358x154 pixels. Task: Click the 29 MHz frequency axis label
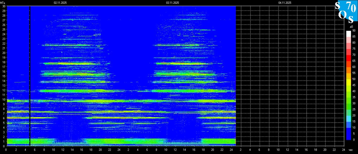(x=4, y=11)
